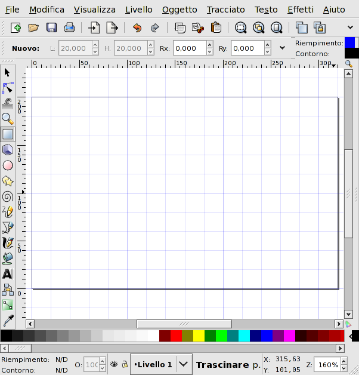This screenshot has height=375, width=359.
Task: Select the Zoom tool in toolbox
Action: pos(8,118)
